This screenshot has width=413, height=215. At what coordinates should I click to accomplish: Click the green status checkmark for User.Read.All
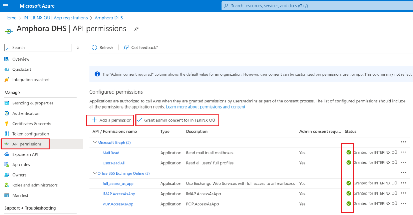pos(349,163)
